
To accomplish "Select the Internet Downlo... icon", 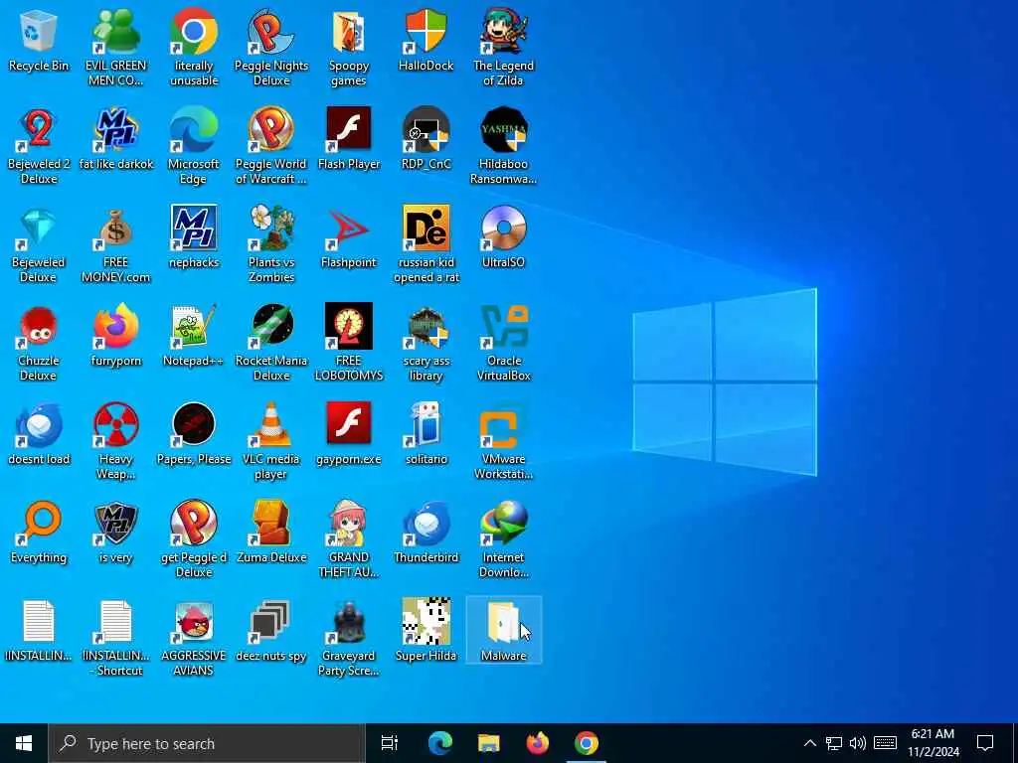I will pyautogui.click(x=504, y=540).
